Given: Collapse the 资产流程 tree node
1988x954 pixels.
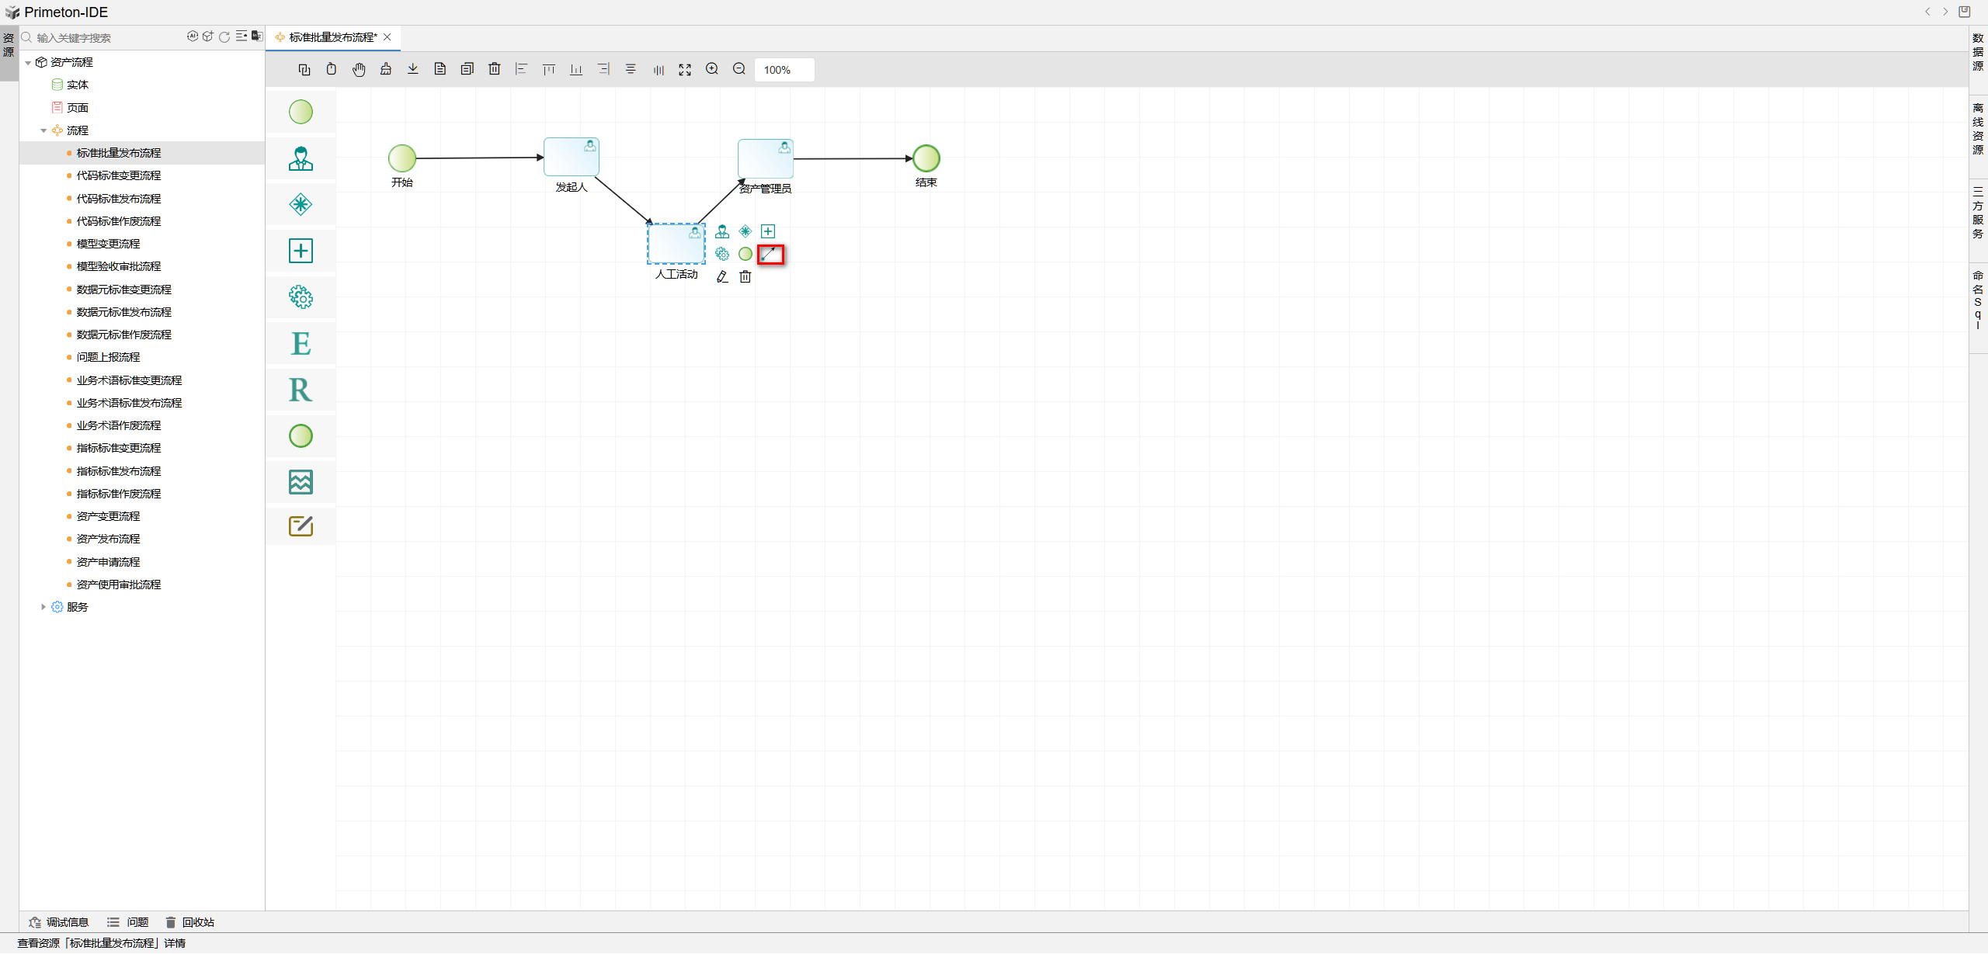Looking at the screenshot, I should (x=29, y=63).
